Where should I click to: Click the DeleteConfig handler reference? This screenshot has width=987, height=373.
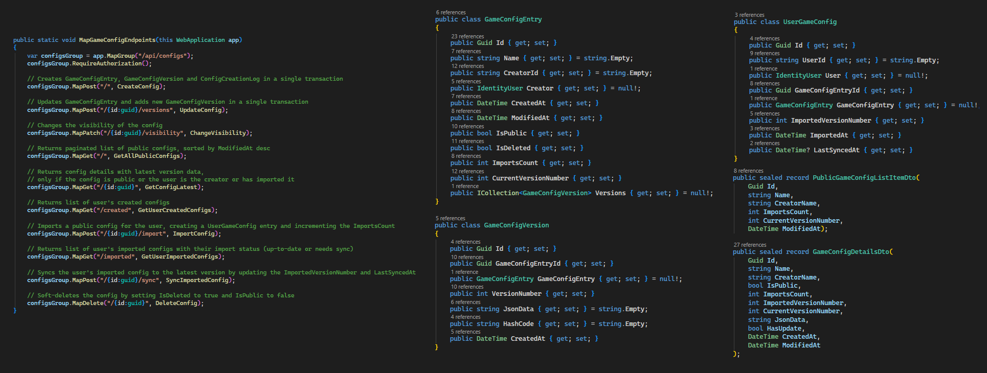pyautogui.click(x=176, y=303)
